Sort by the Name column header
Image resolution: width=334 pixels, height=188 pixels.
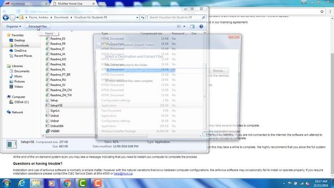coord(49,33)
